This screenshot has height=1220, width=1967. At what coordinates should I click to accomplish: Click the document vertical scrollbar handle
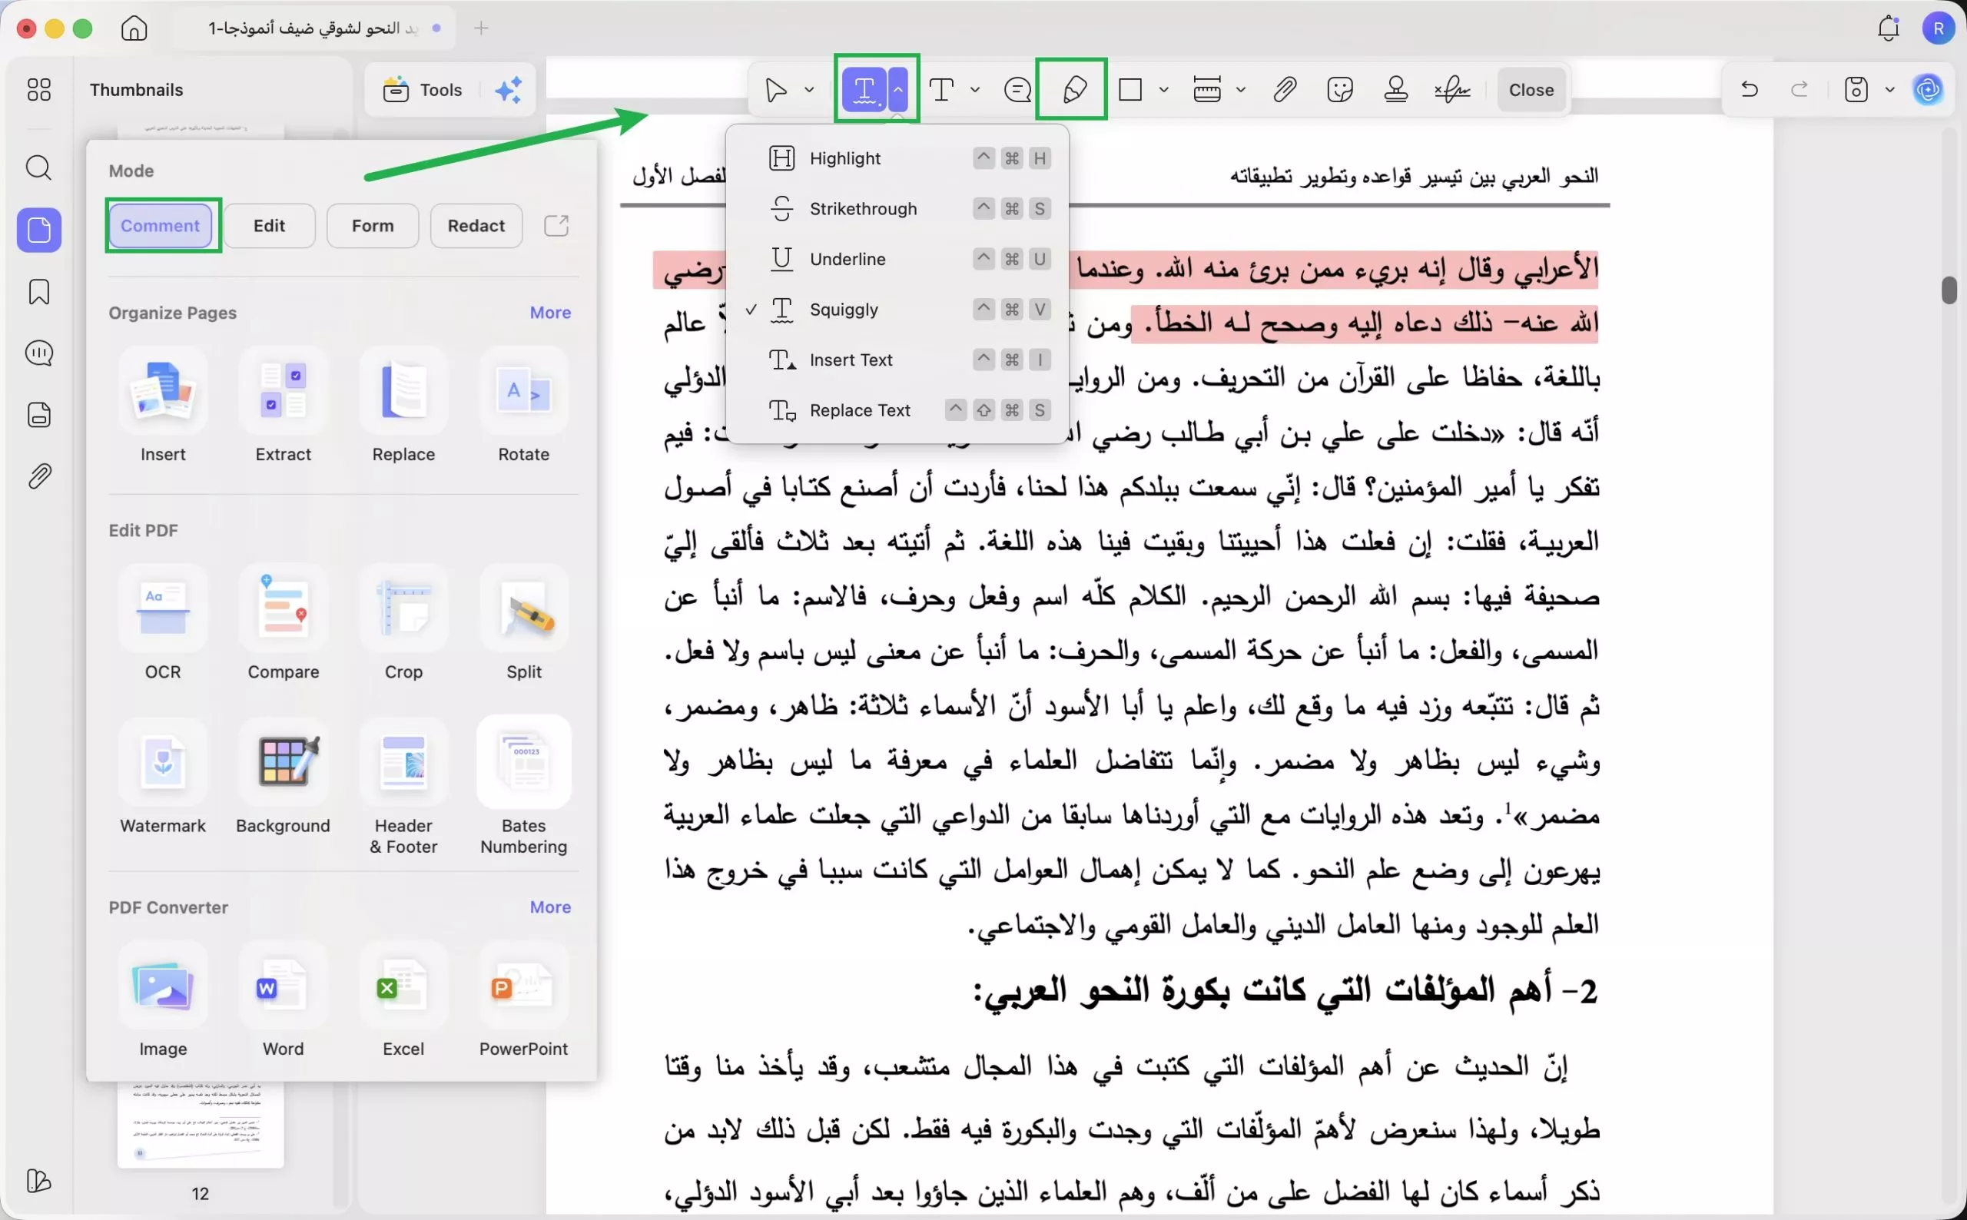point(1949,290)
